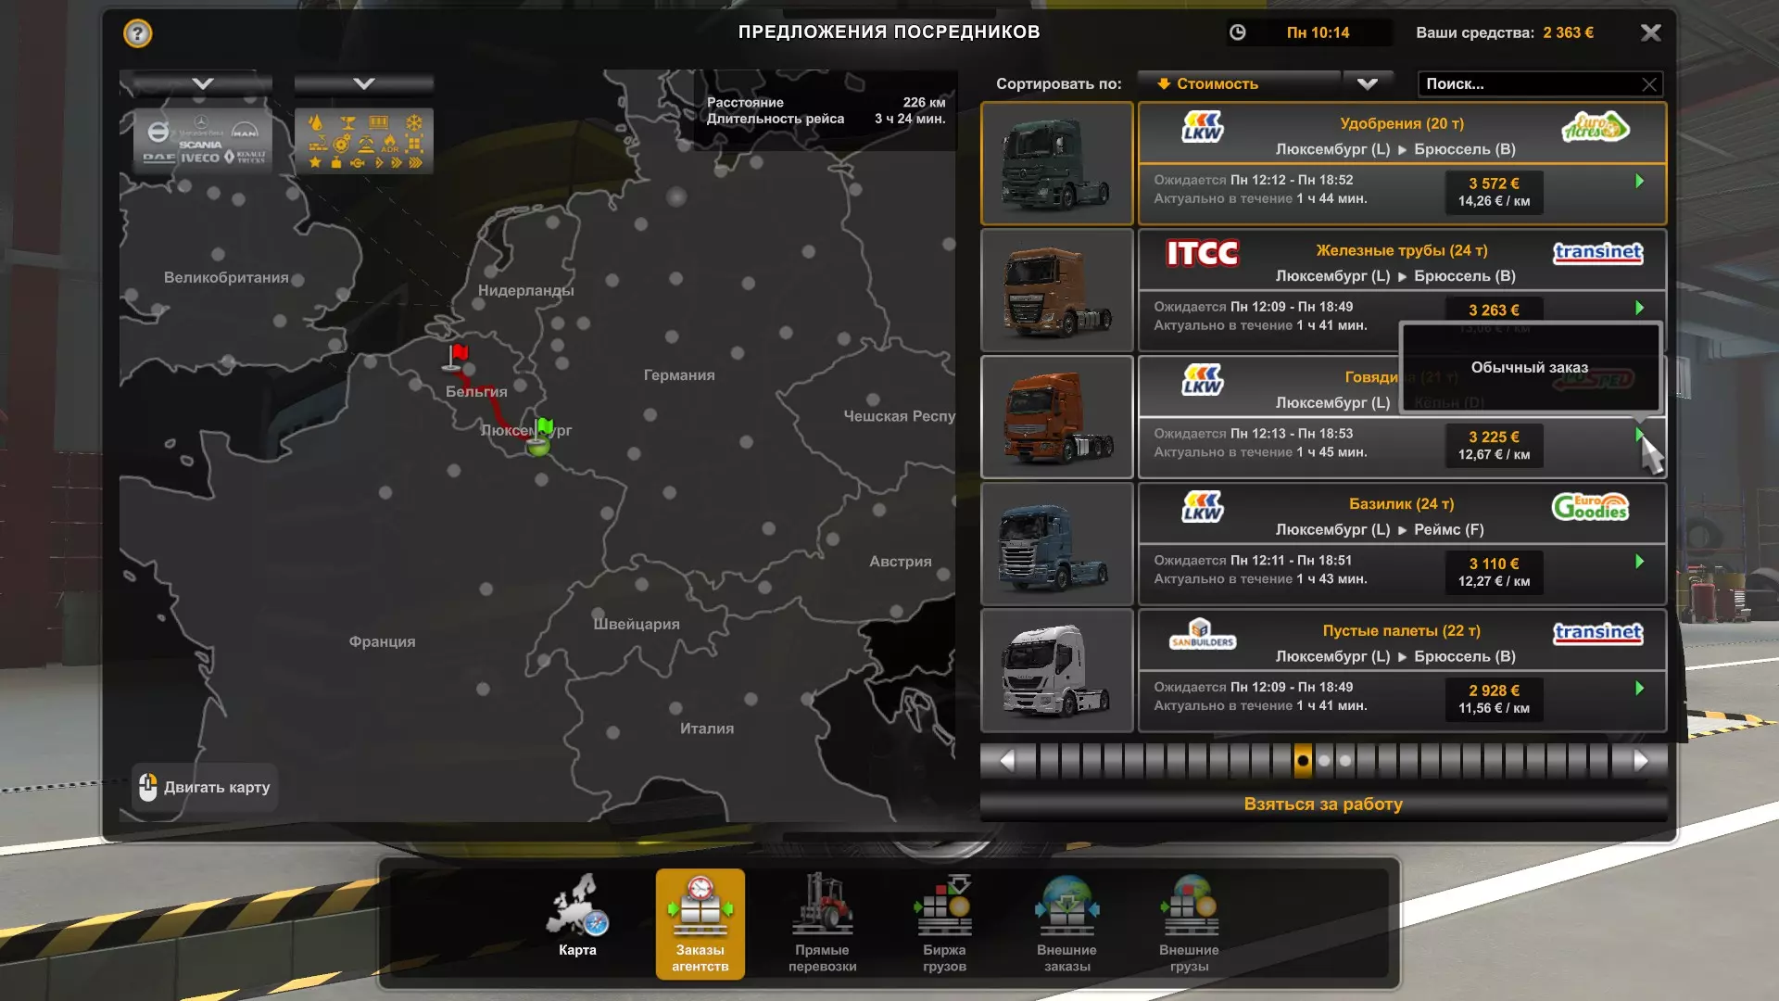The image size is (1779, 1001).
Task: Click green arrow on Пустые палеты offer
Action: pyautogui.click(x=1639, y=688)
